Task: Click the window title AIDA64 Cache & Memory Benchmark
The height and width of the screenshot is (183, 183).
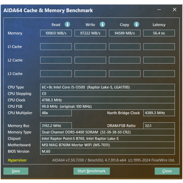Action: [x=48, y=11]
